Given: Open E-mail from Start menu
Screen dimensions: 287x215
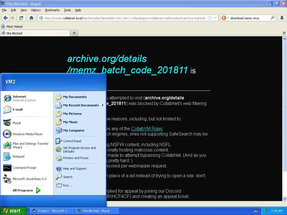Looking at the screenshot, I should click(27, 109).
